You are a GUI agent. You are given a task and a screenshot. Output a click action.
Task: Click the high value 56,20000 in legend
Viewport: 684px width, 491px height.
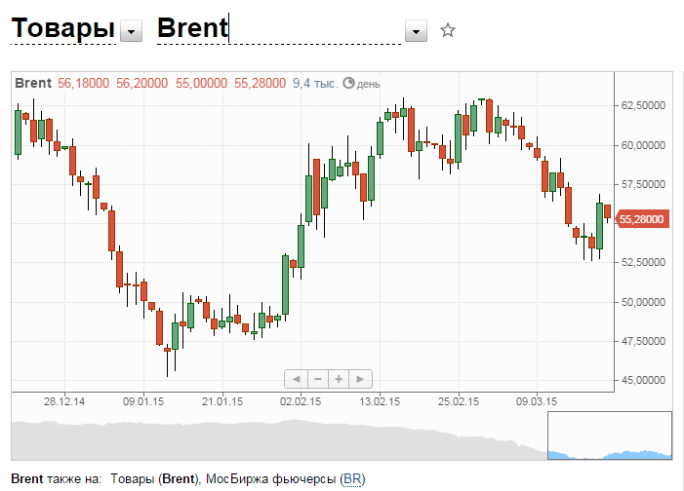[141, 83]
